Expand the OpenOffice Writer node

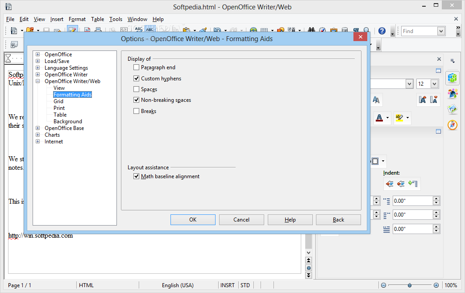click(x=37, y=74)
